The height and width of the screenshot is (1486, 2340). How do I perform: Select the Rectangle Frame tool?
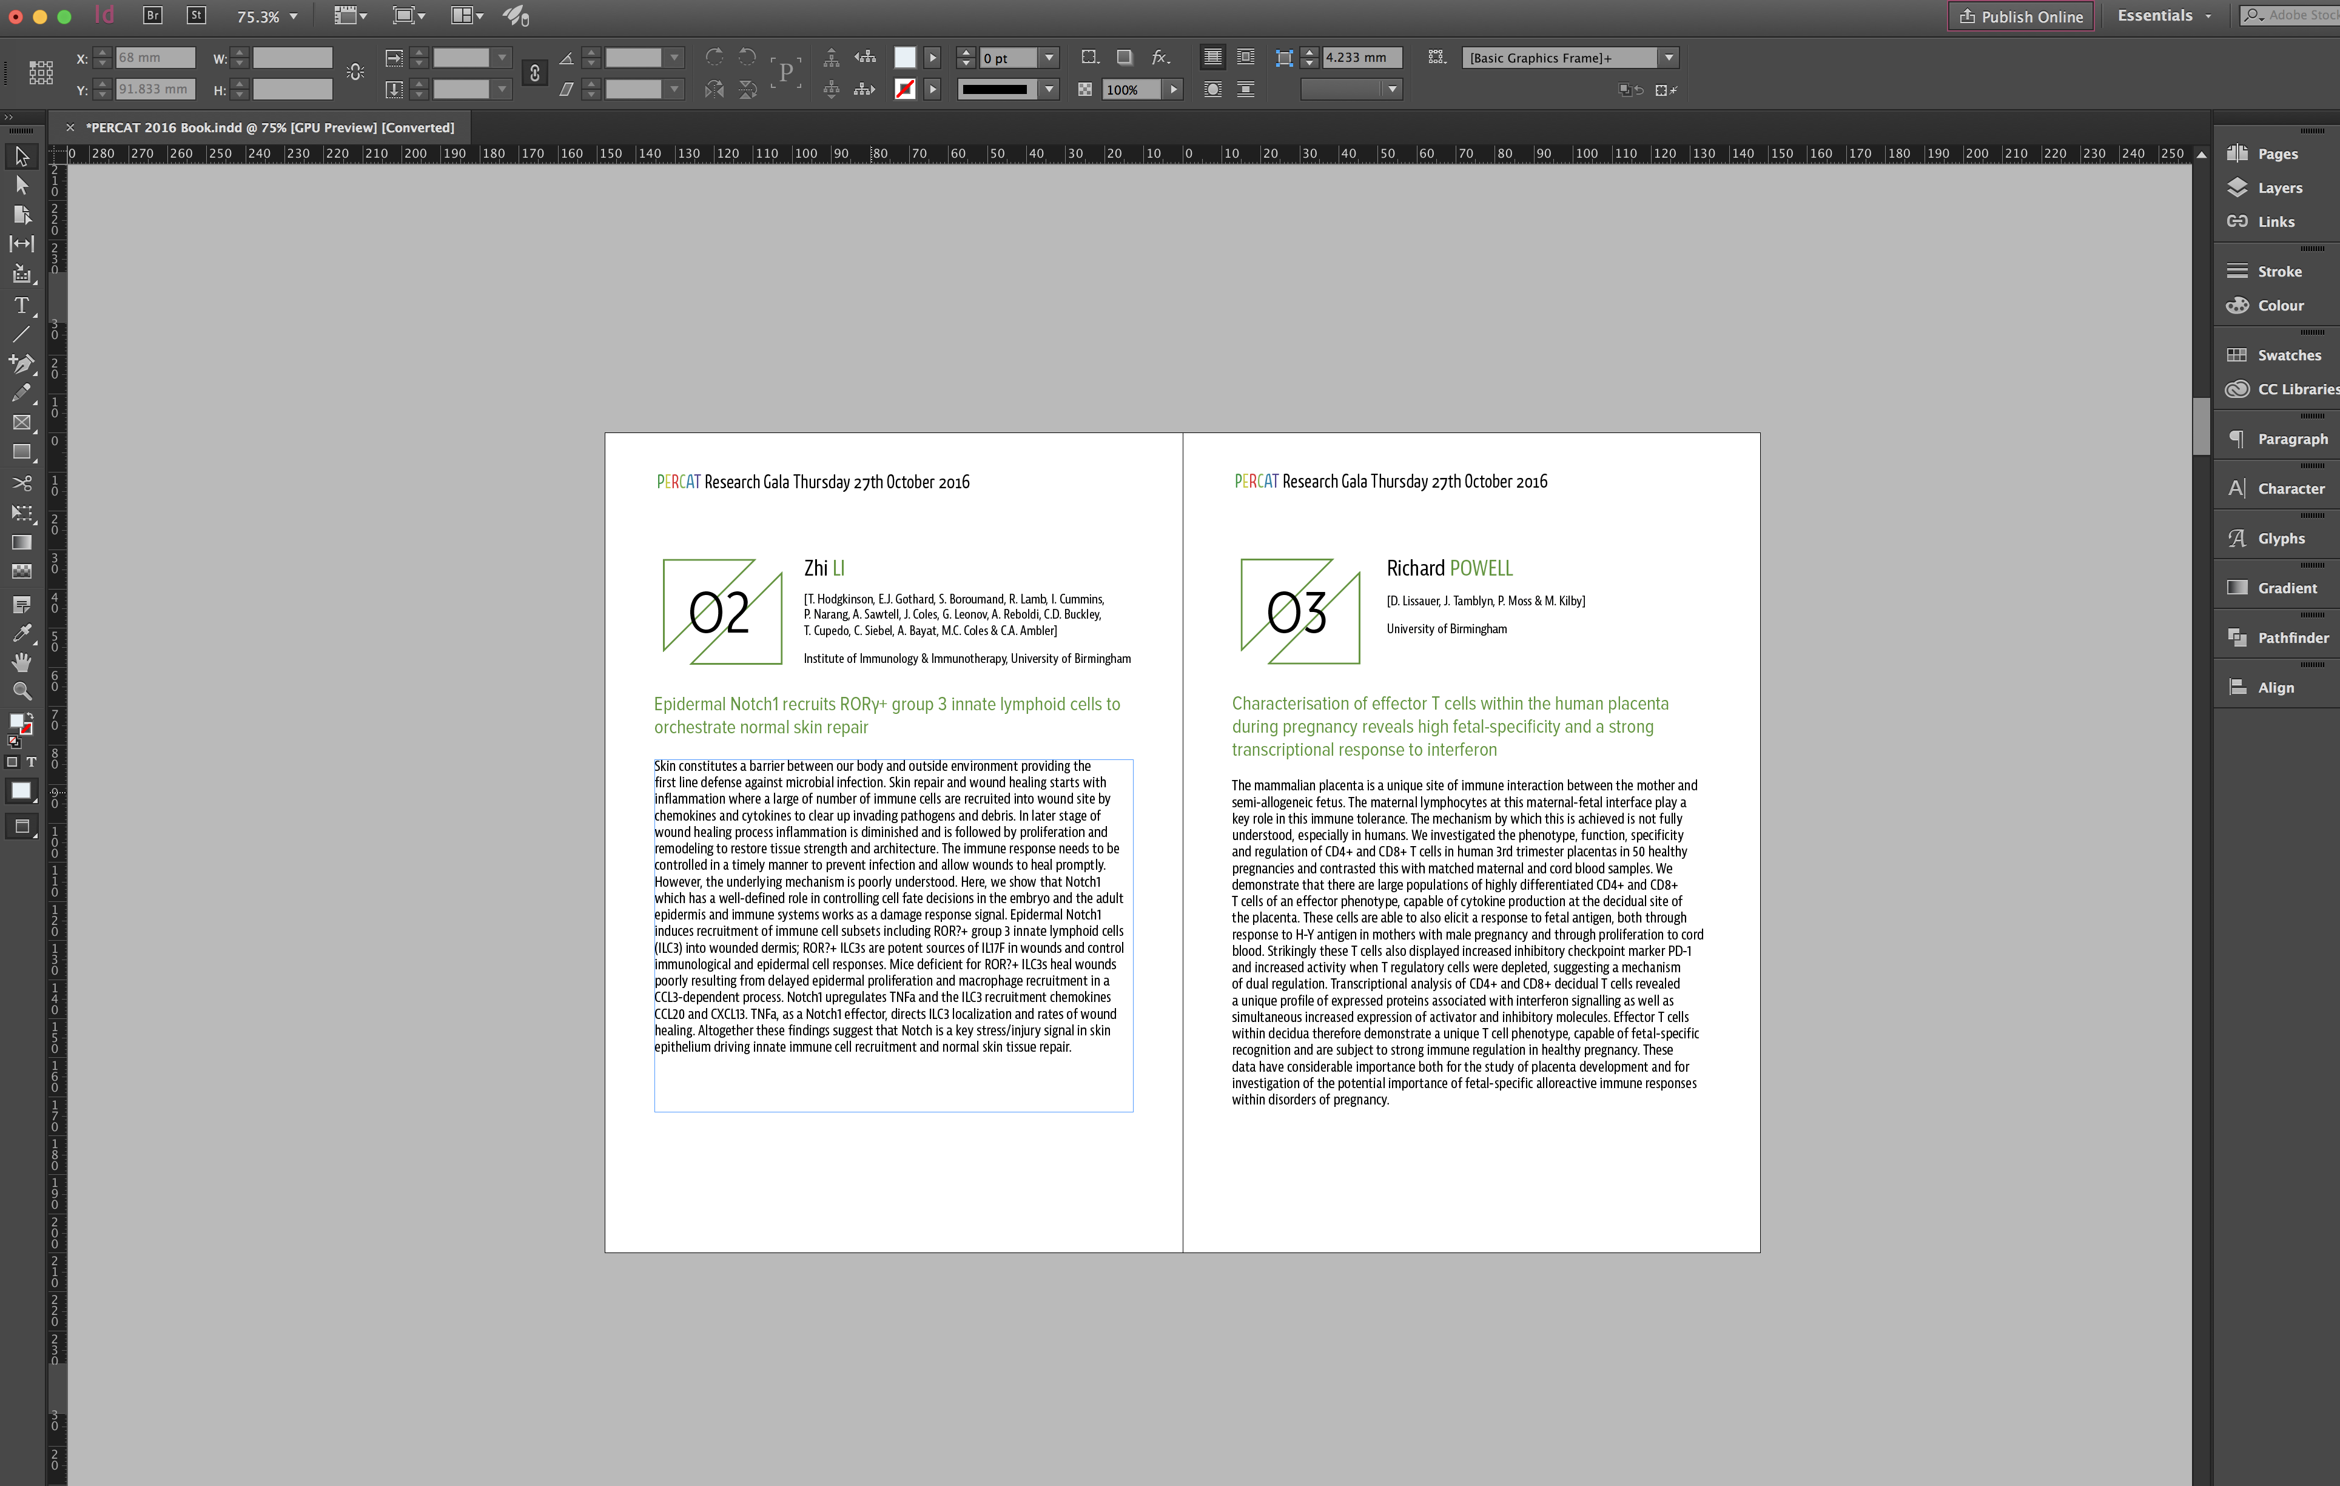click(21, 423)
